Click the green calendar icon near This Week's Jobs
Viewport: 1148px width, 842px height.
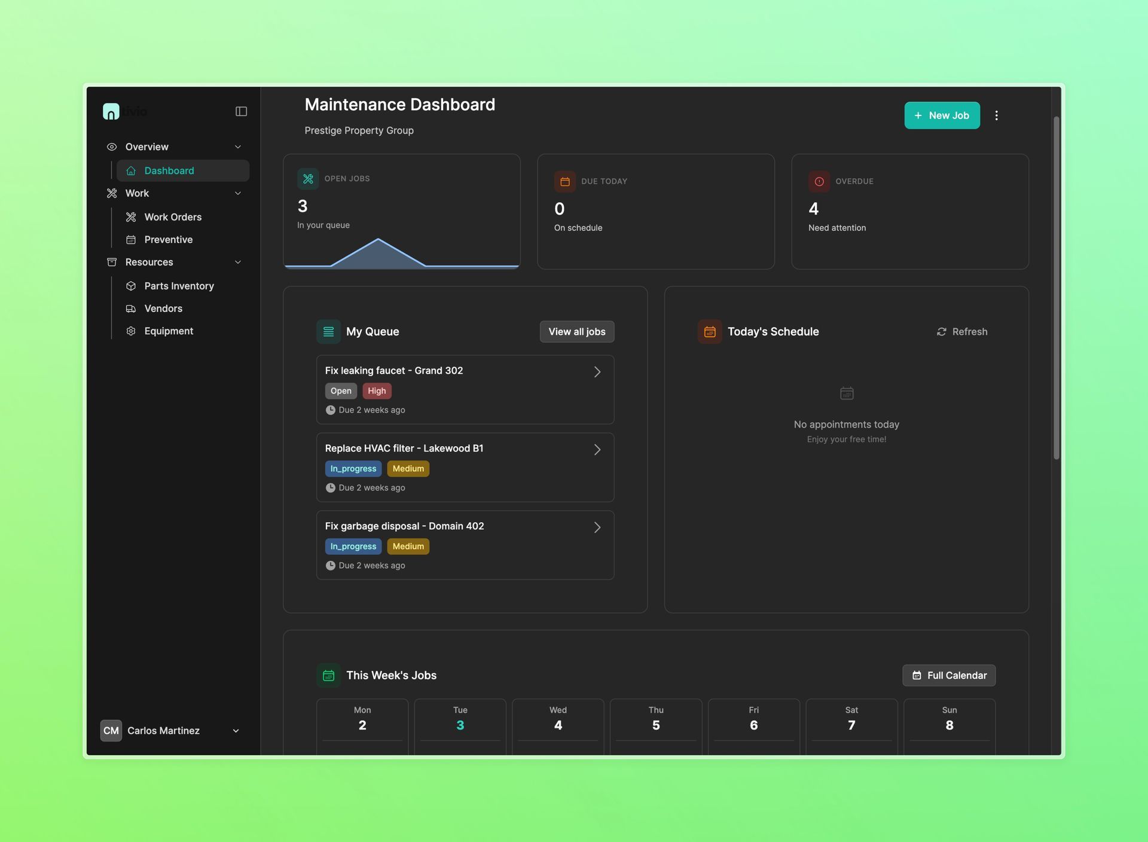(x=328, y=675)
